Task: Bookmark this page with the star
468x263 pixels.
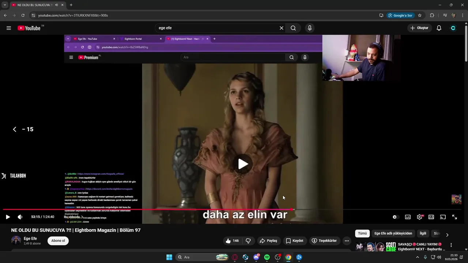Action: click(x=420, y=15)
